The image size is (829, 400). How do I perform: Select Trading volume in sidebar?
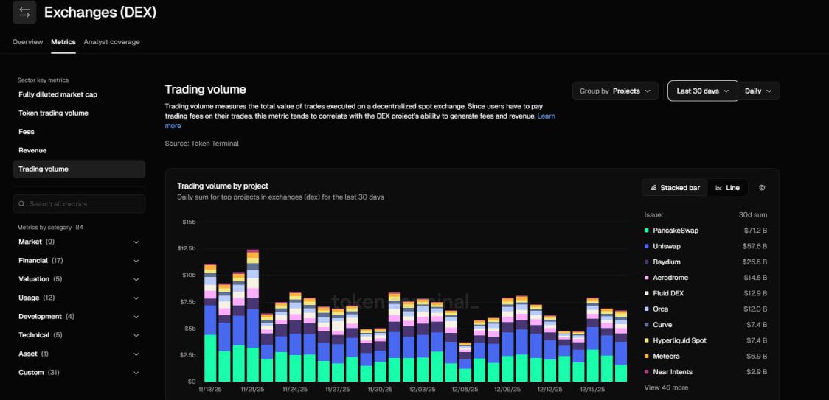(x=79, y=169)
